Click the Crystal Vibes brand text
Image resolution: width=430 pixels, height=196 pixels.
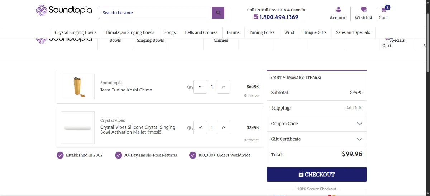point(113,120)
